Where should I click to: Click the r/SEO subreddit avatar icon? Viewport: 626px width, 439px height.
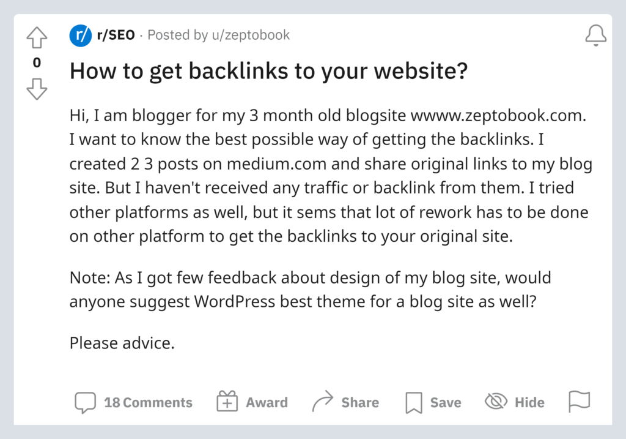tap(80, 35)
